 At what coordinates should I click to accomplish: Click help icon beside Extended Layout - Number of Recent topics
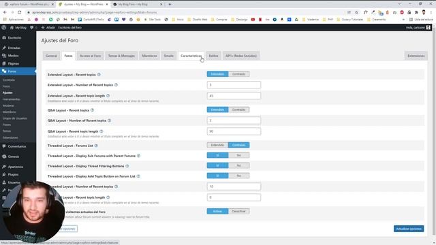click(116, 84)
